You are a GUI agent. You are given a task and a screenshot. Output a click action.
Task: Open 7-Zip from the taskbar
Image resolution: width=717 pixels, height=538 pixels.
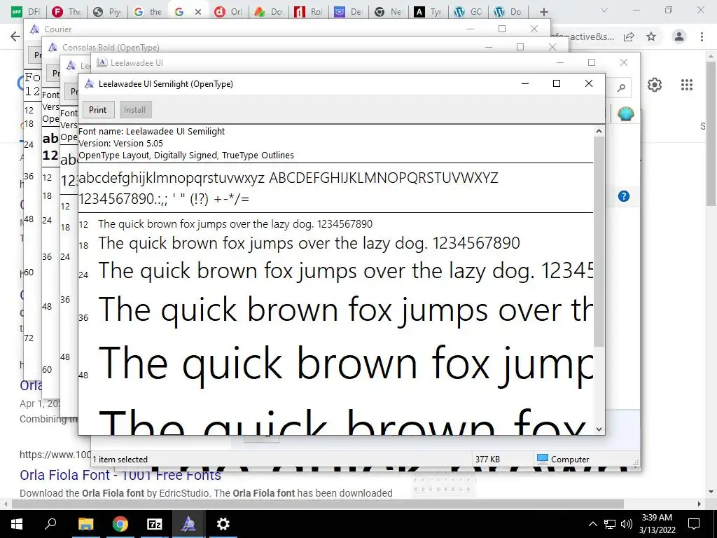155,524
